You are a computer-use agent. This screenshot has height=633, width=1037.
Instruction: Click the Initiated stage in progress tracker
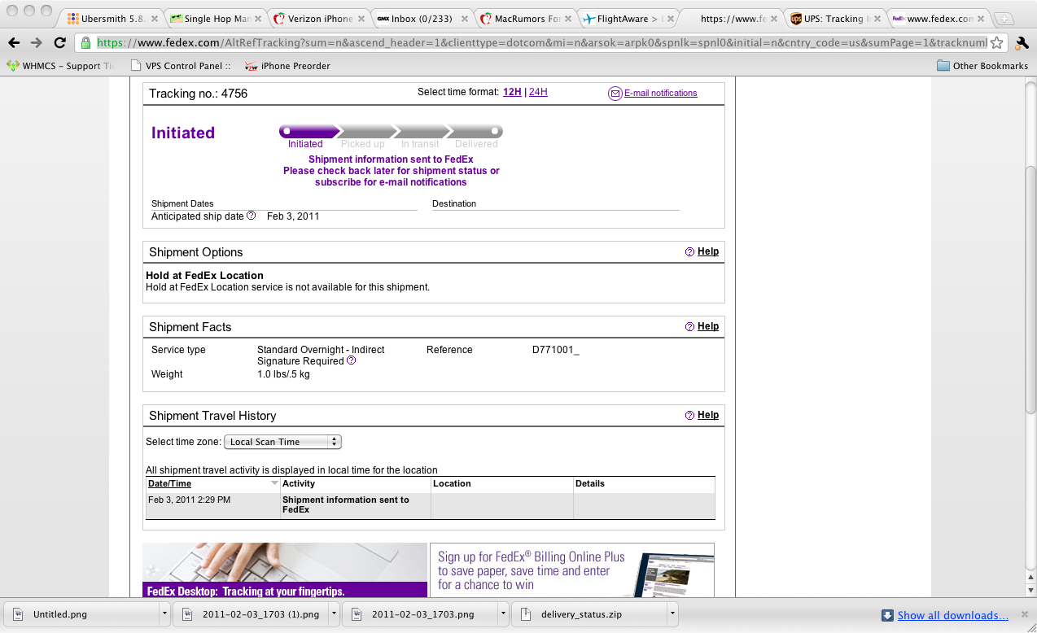coord(305,144)
